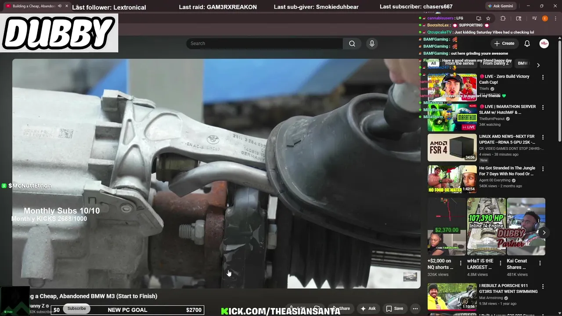This screenshot has height=316, width=562.
Task: Select the 'From the series' chip
Action: point(459,63)
